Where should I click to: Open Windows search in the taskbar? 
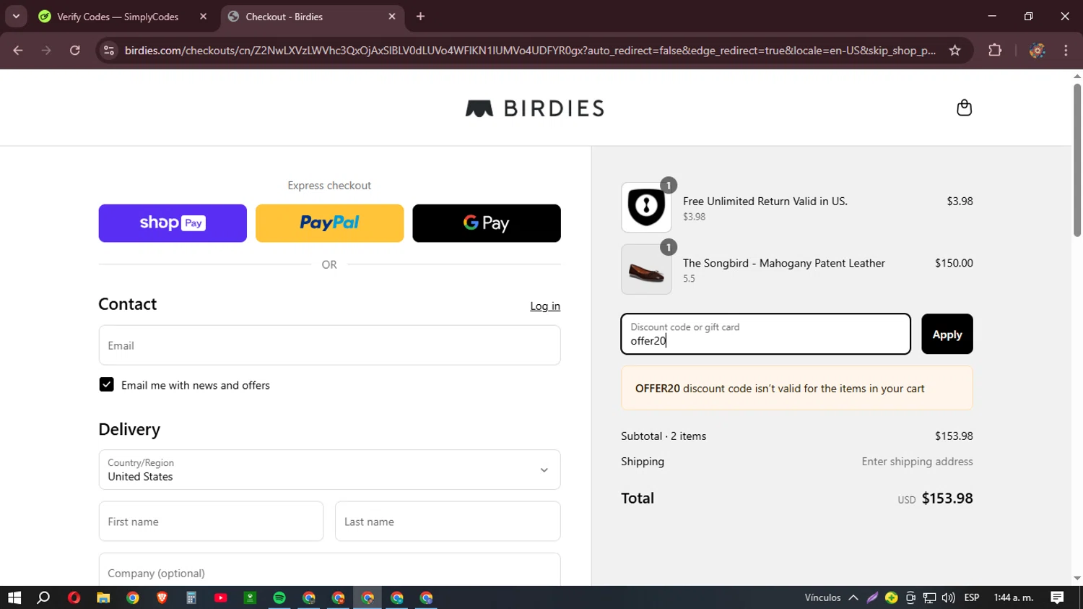pyautogui.click(x=44, y=597)
